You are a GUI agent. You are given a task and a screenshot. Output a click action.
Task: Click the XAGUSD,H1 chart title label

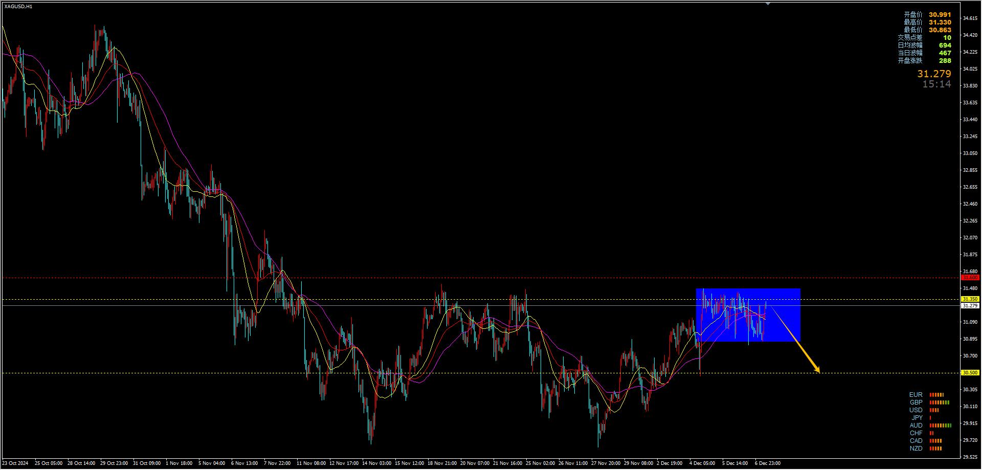pyautogui.click(x=18, y=7)
